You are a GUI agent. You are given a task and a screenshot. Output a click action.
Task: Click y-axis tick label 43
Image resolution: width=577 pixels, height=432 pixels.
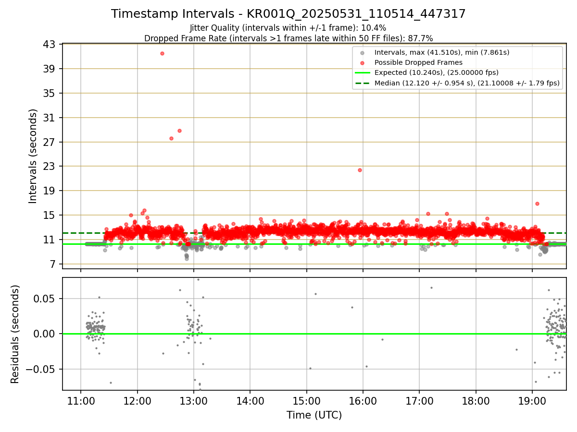click(50, 45)
